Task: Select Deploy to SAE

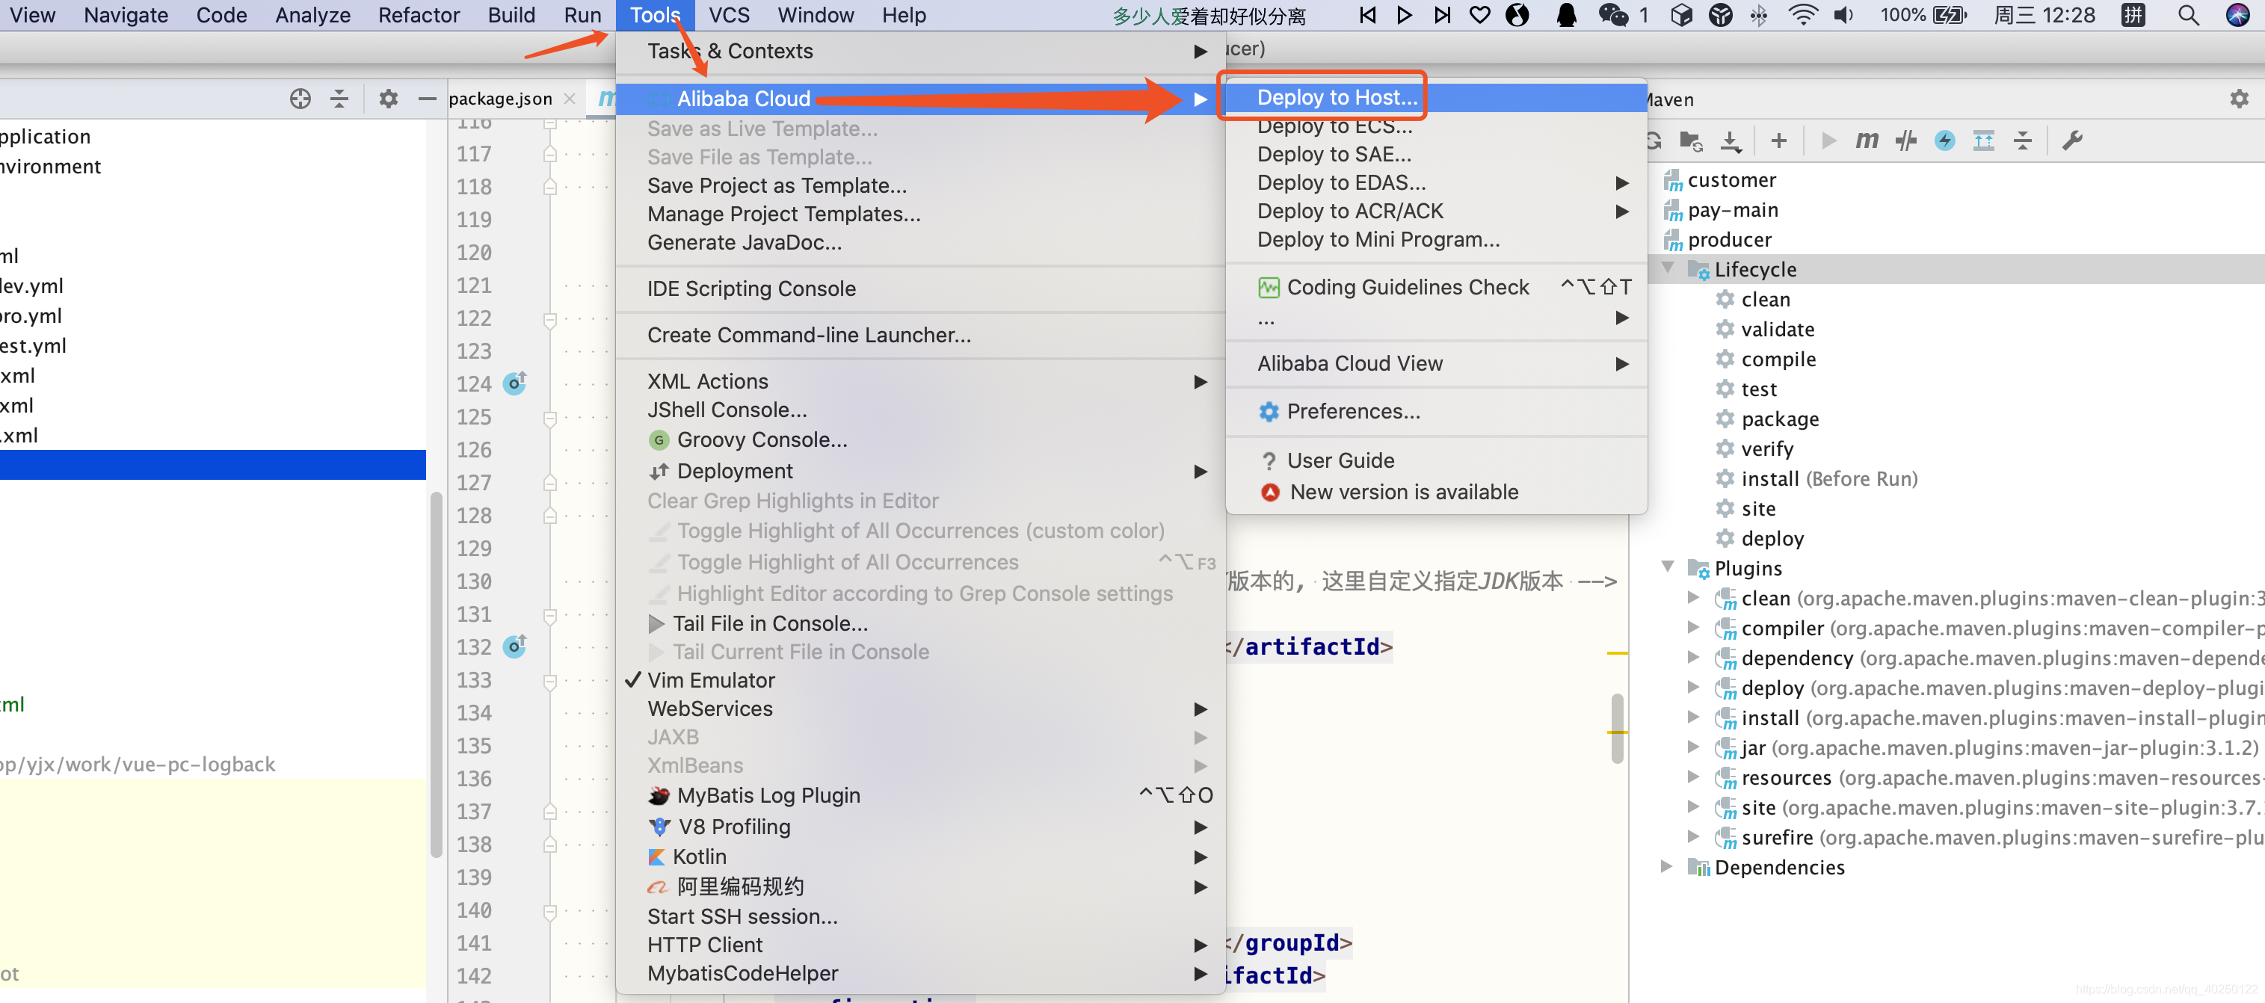Action: pyautogui.click(x=1436, y=154)
